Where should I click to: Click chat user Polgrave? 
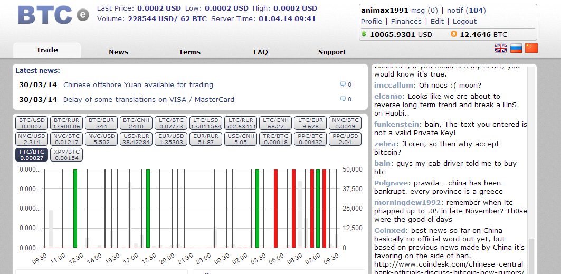(390, 183)
